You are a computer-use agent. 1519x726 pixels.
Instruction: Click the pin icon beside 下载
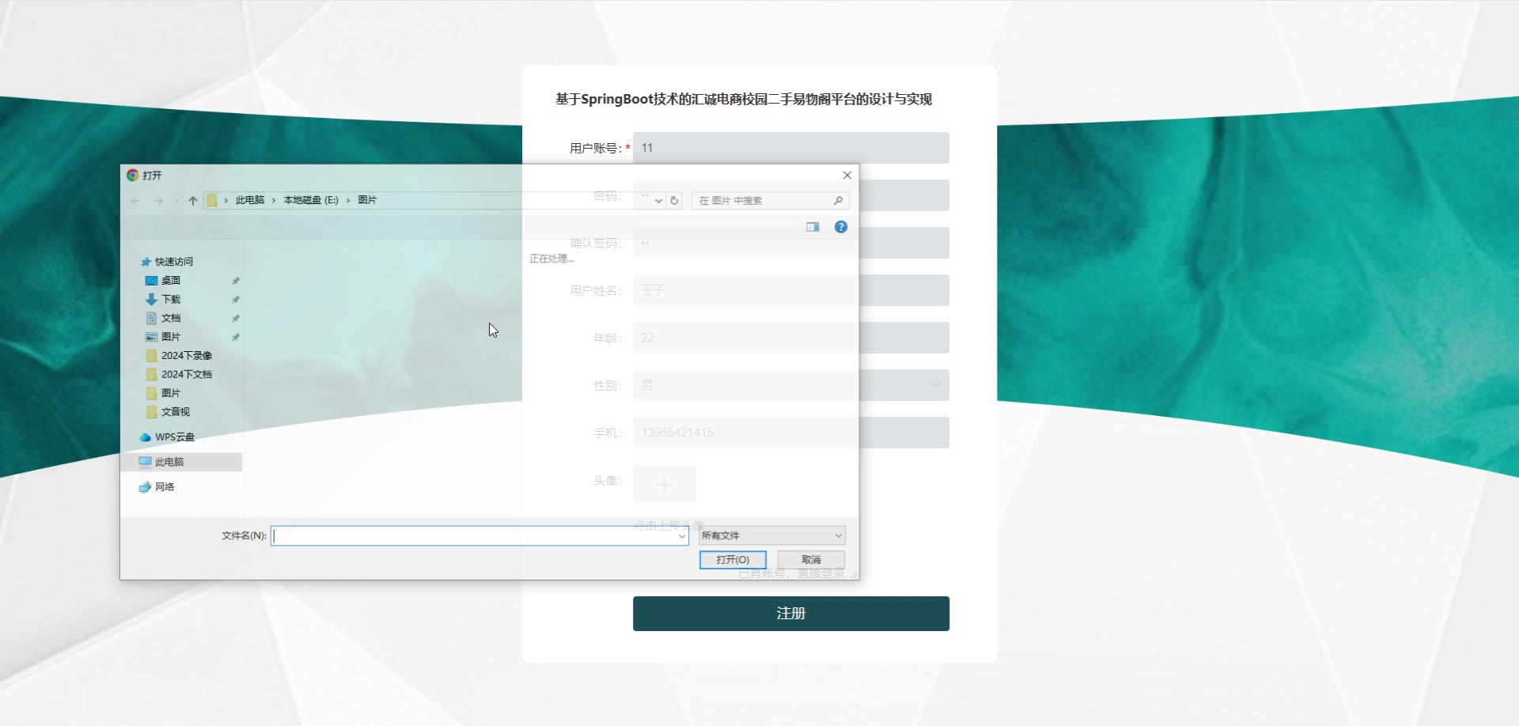[235, 300]
